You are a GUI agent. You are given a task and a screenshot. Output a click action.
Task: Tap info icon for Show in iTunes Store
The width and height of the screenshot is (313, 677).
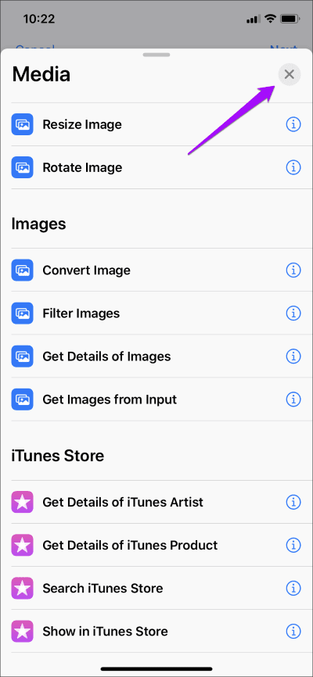[x=293, y=631]
